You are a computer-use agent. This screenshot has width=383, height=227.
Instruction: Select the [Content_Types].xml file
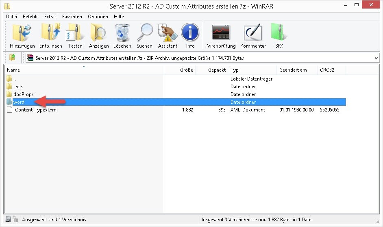[35, 110]
